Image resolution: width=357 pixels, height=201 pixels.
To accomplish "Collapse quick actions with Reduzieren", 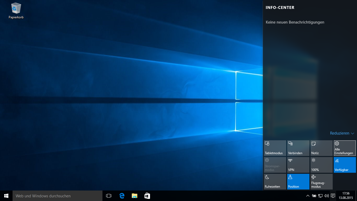I will click(342, 133).
